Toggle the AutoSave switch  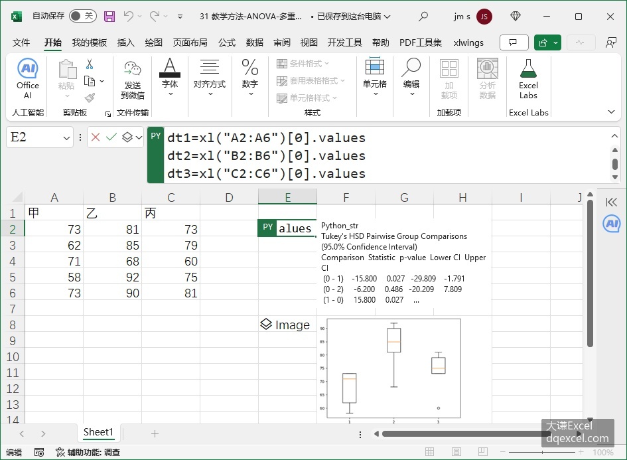point(82,16)
